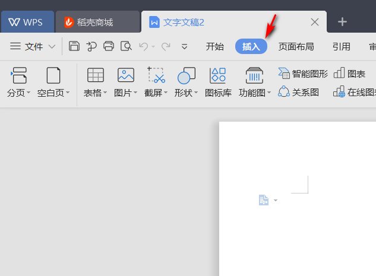This screenshot has width=376, height=276.
Task: Insert a picture with 图片 icon
Action: click(x=126, y=75)
